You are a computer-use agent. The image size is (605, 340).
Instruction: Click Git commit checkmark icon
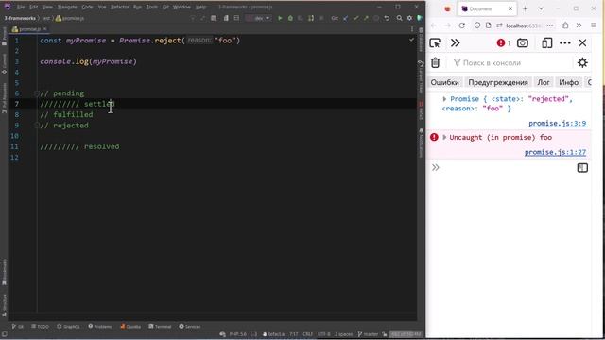(355, 18)
